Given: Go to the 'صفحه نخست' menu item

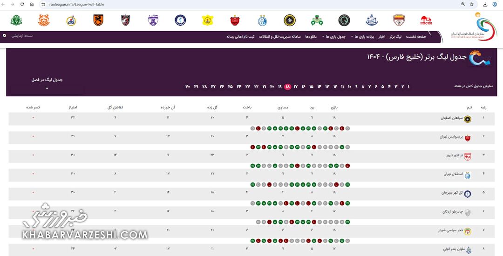Looking at the screenshot, I should 416,36.
